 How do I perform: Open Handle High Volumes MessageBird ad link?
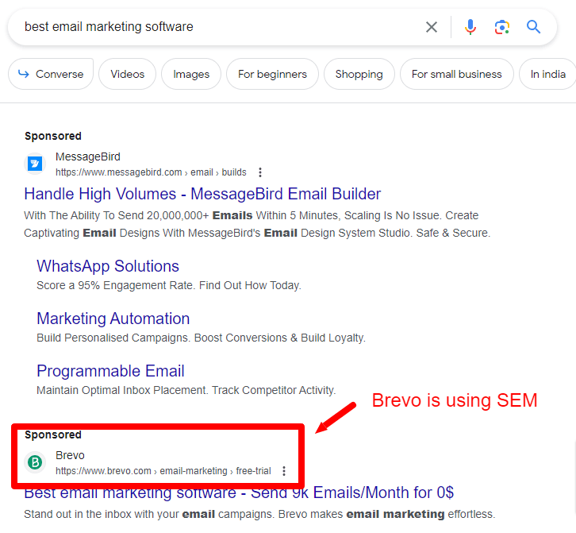pos(202,194)
